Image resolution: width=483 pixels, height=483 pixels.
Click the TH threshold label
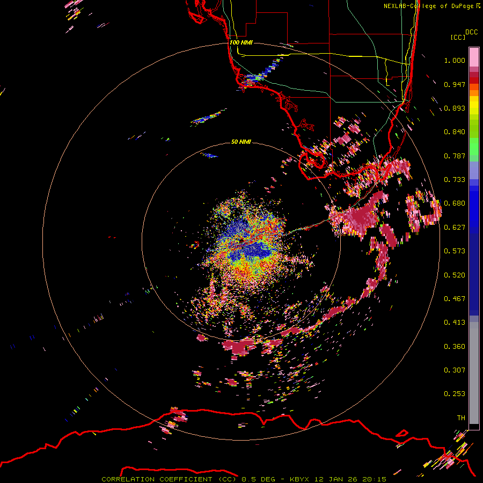(x=461, y=418)
